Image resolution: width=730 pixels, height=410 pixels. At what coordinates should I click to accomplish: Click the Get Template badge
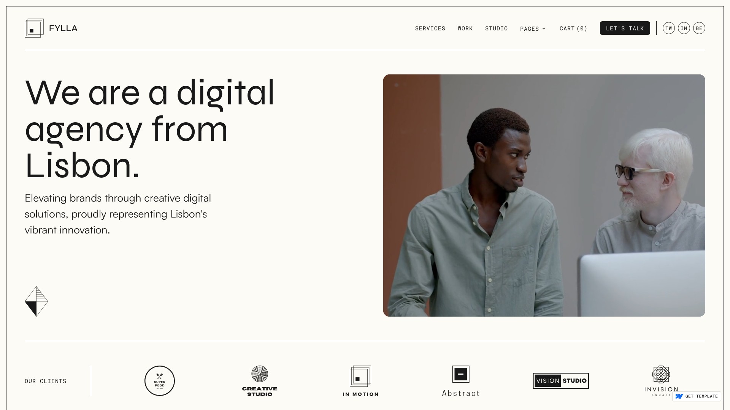point(697,396)
